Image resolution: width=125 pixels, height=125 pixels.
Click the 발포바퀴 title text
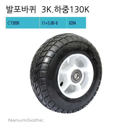(x=21, y=9)
